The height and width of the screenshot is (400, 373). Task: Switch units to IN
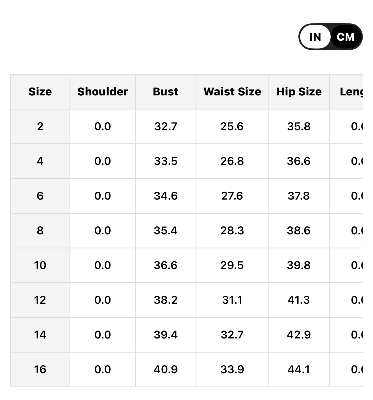(315, 37)
